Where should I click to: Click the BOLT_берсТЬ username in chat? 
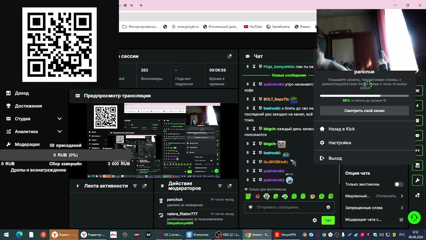pos(276,99)
